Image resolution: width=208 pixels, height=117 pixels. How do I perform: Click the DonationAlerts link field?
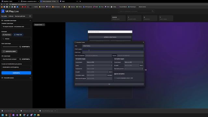[16, 67]
